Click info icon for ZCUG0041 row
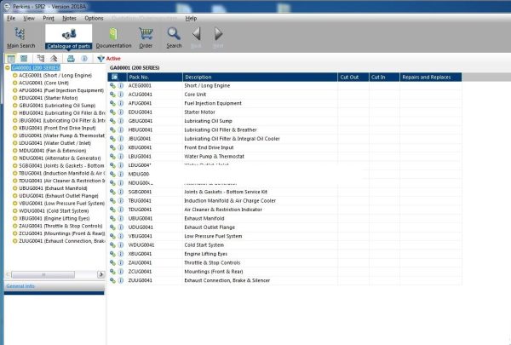511x345 pixels. click(121, 272)
